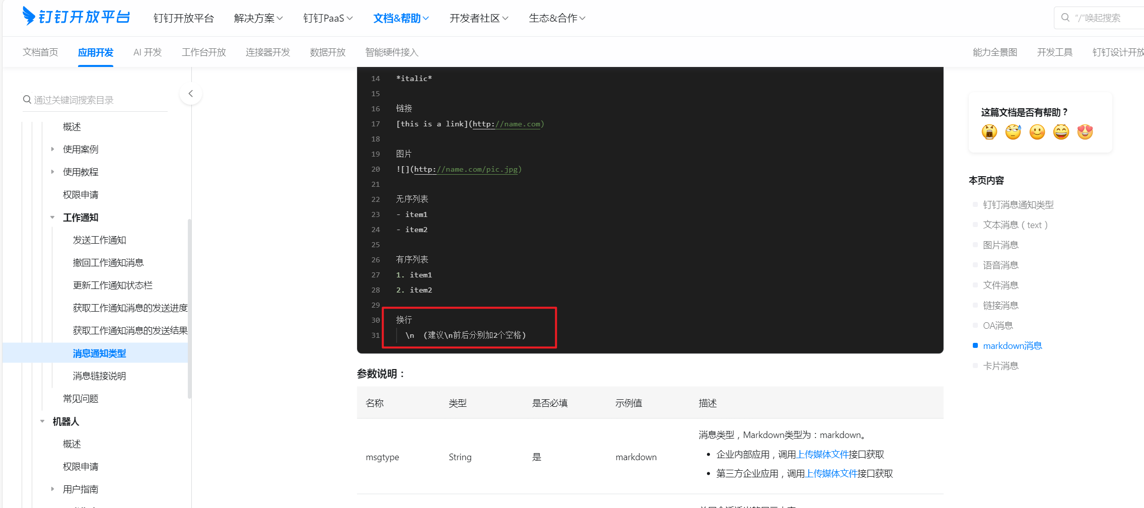Click http://name.com link in code line 17

click(506, 124)
